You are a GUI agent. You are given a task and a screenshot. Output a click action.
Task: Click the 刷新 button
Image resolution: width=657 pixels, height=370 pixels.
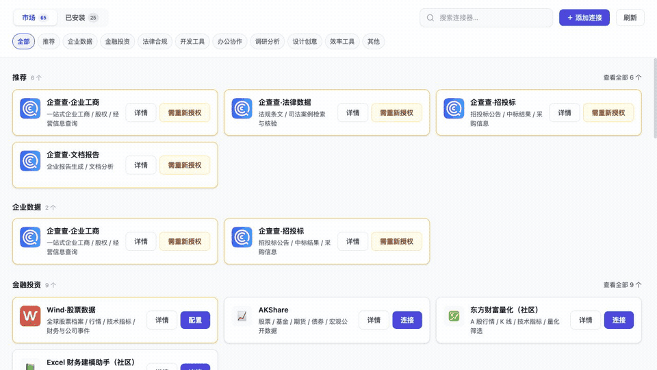(630, 18)
